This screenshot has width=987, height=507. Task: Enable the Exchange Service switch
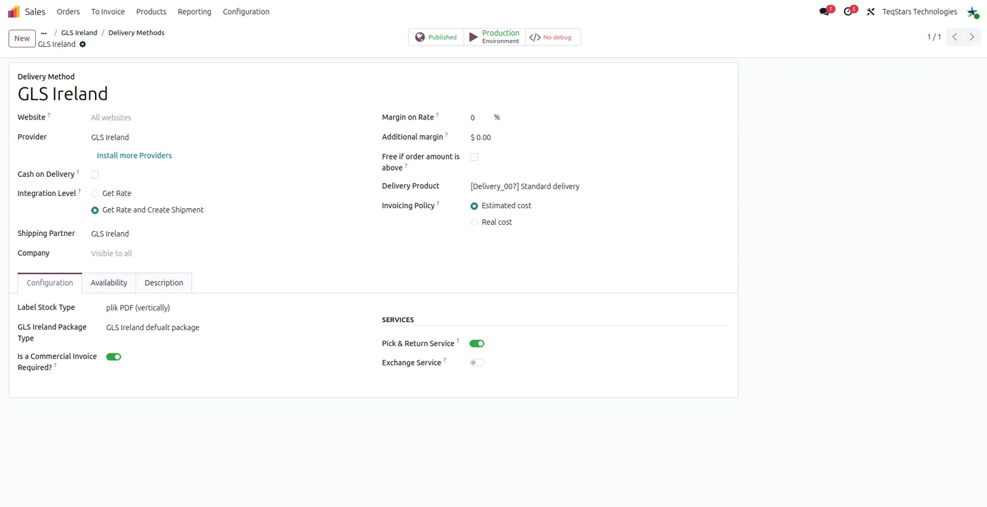tap(477, 363)
